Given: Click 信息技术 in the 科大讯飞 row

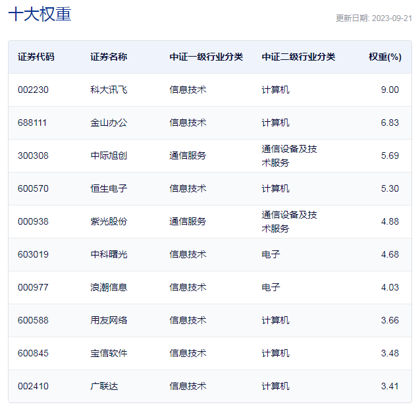Looking at the screenshot, I should pyautogui.click(x=188, y=90).
